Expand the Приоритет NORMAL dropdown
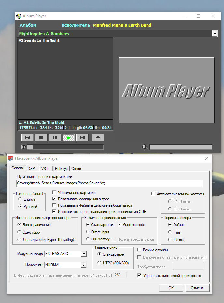This screenshot has height=303, width=224. pos(84,265)
